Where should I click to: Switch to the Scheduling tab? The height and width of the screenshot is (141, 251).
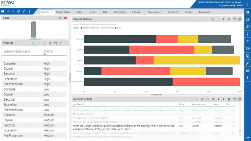119,12
